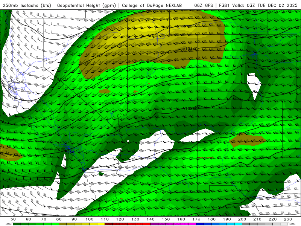Viewport: 301px width, 226px height.
Task: Click the dark olive swatch just after 80
Action: tap(62, 224)
